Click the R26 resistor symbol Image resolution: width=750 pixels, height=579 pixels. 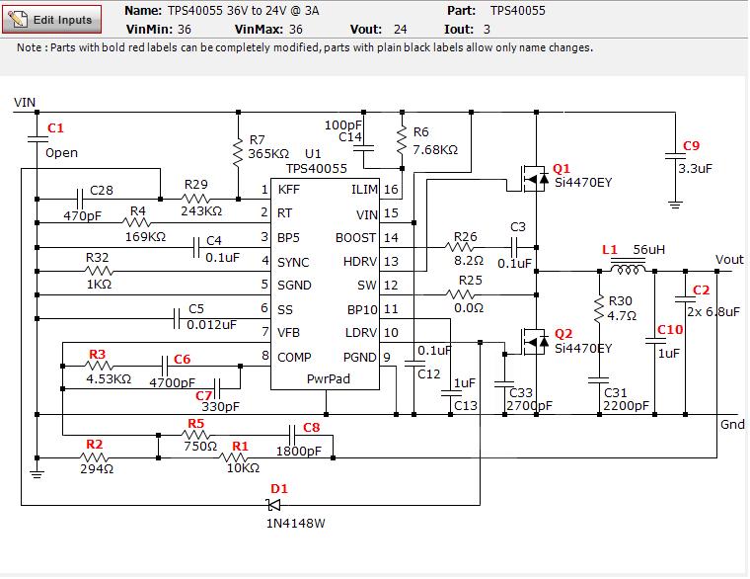pos(459,247)
